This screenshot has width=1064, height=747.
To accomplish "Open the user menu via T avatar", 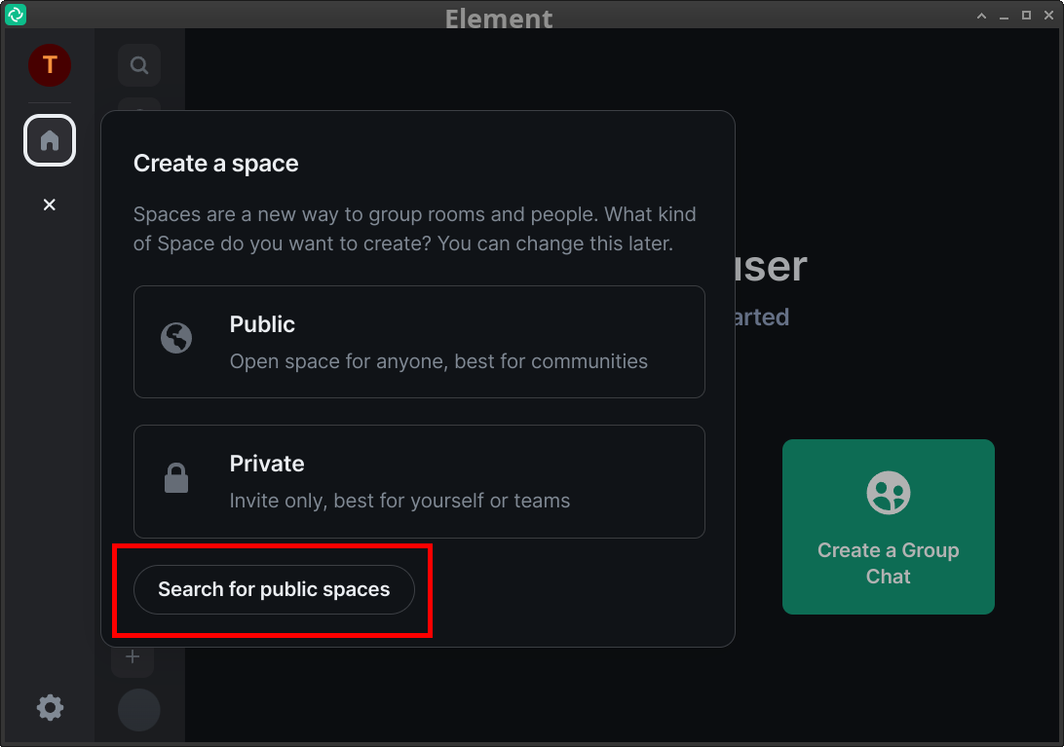I will 49,65.
